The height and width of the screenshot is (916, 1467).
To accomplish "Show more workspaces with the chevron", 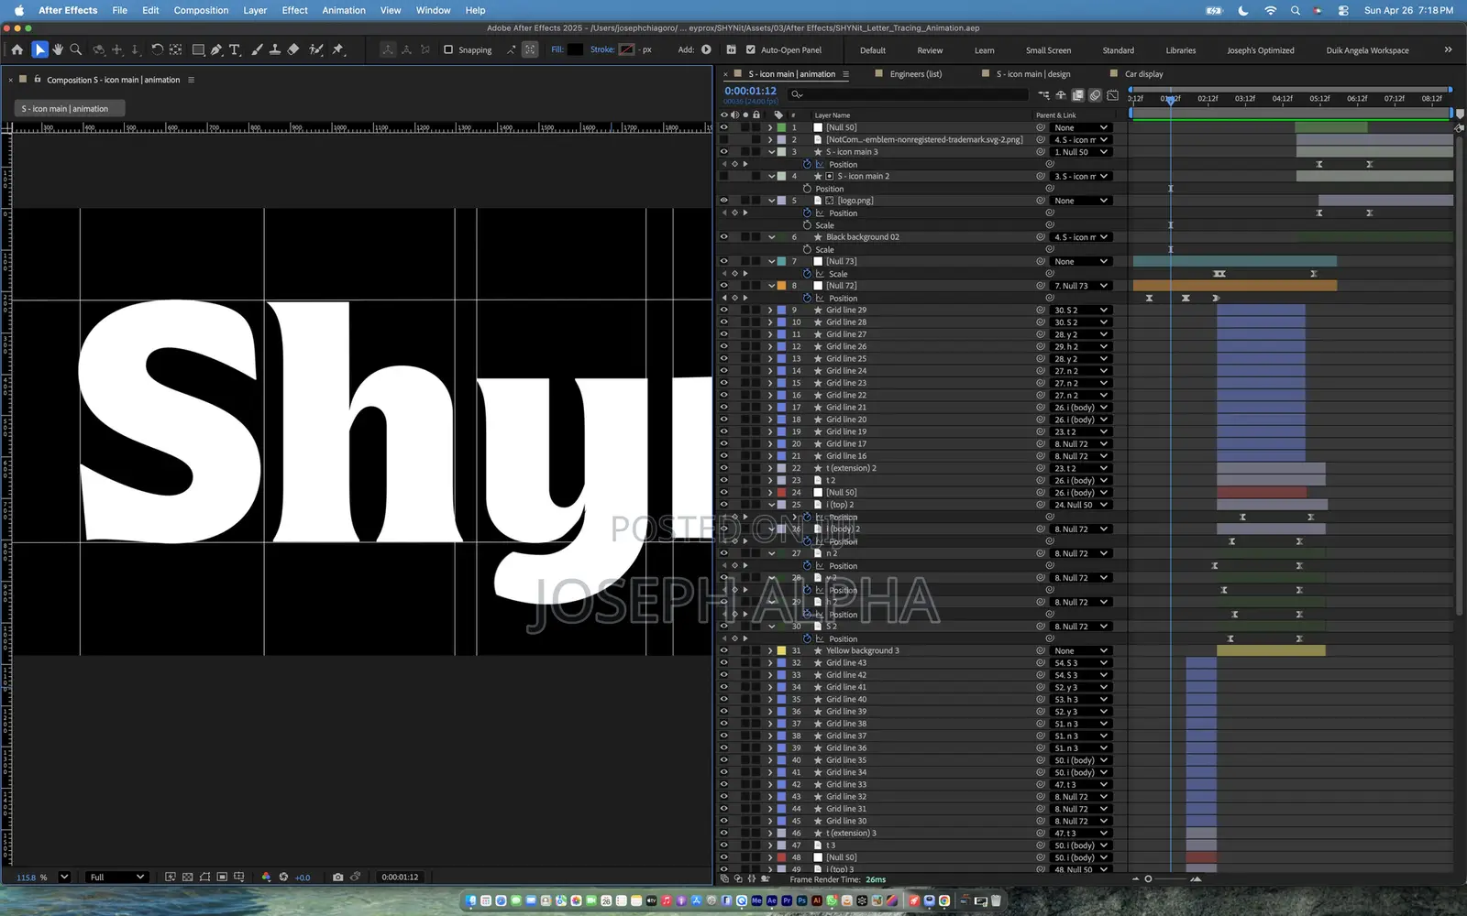I will (1448, 49).
